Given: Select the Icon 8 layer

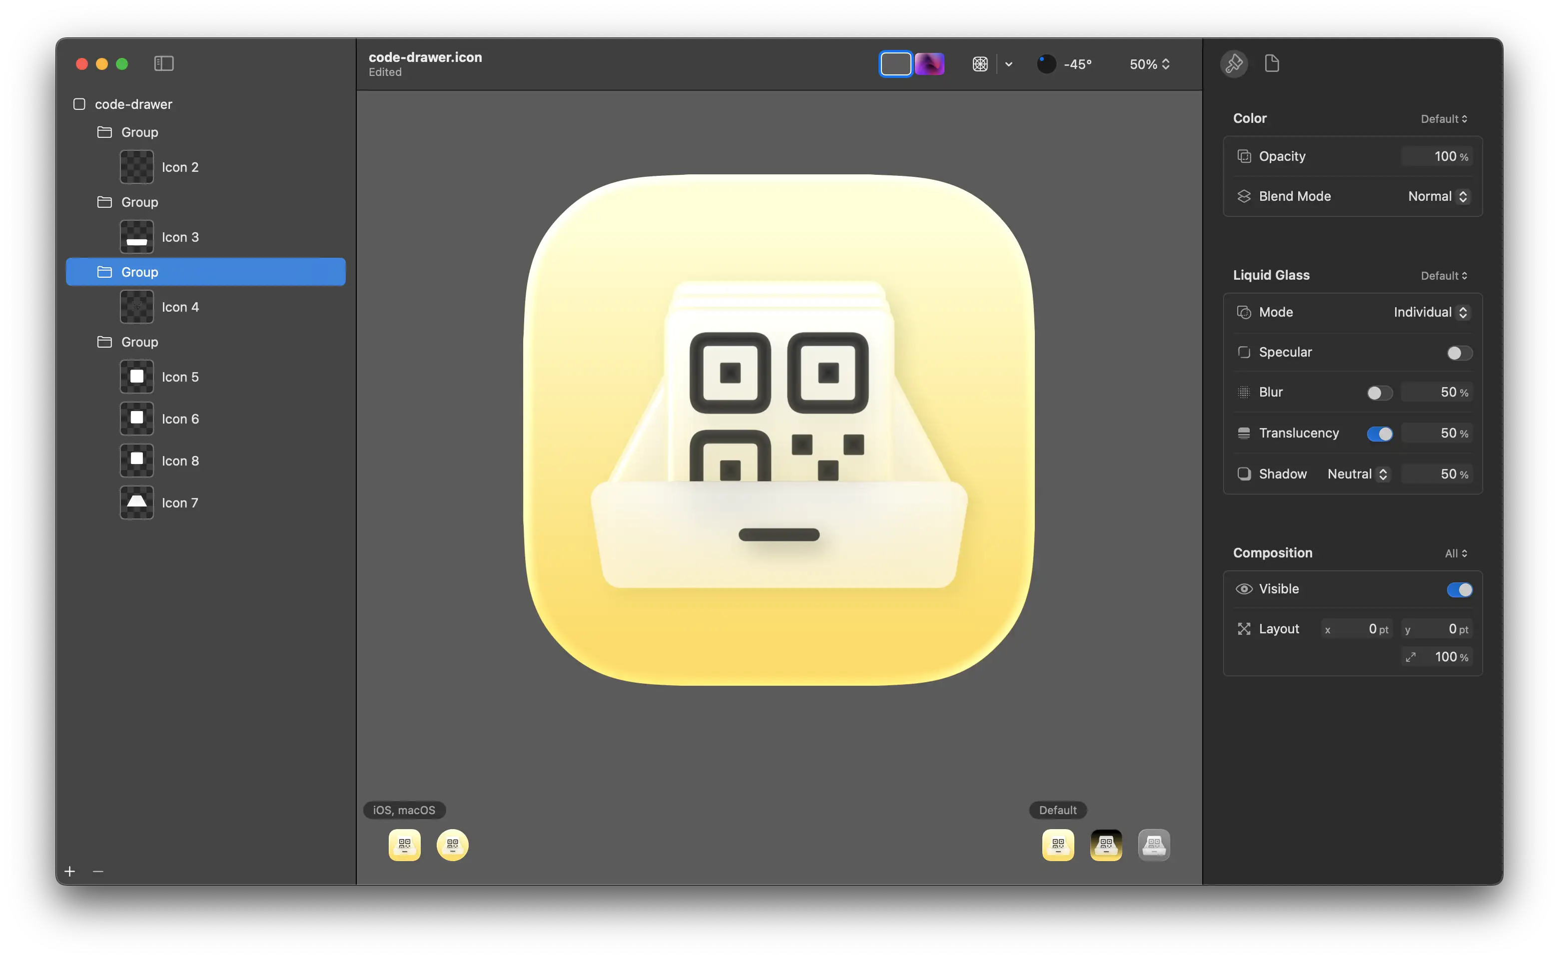Looking at the screenshot, I should 205,461.
